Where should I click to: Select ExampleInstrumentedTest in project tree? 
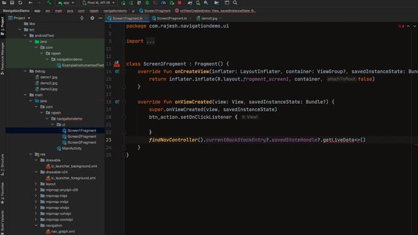click(x=83, y=65)
